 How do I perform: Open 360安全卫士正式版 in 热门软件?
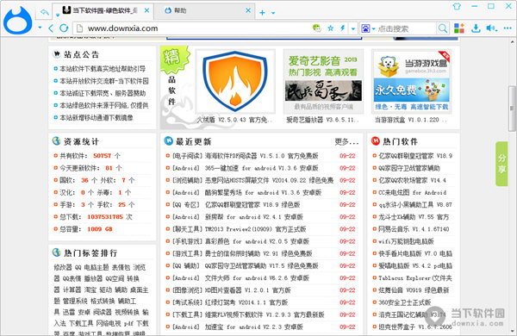tap(404, 302)
